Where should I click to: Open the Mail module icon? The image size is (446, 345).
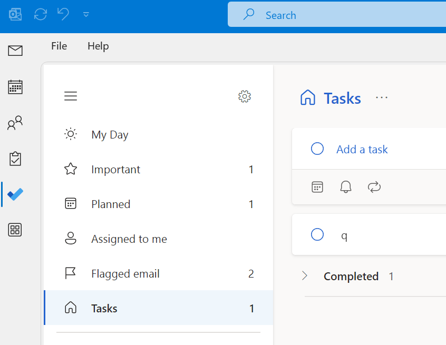[x=15, y=51]
